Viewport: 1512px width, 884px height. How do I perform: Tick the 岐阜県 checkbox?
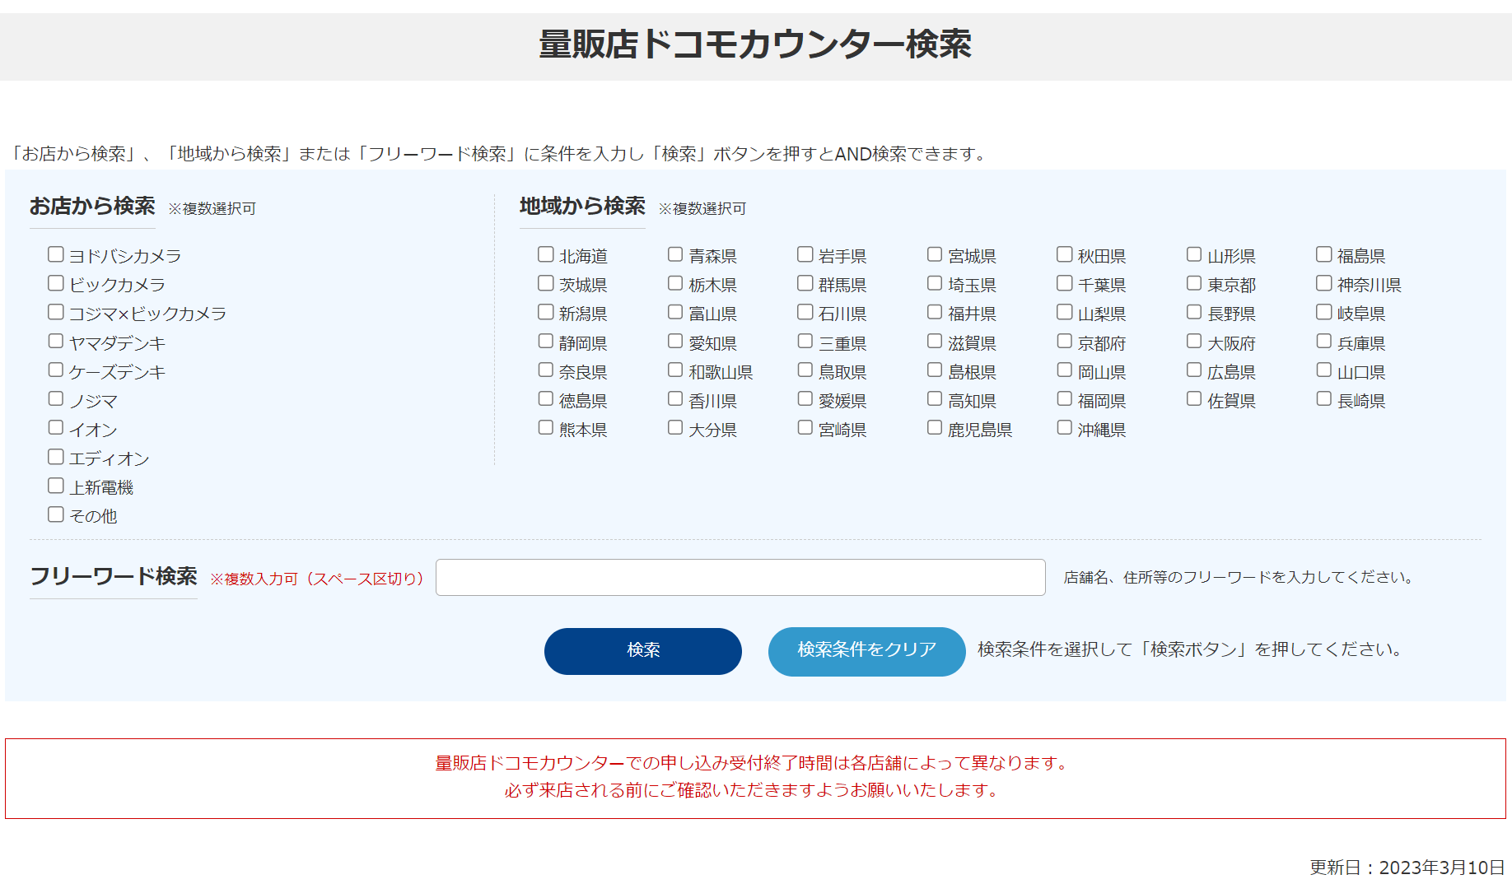(x=1324, y=312)
